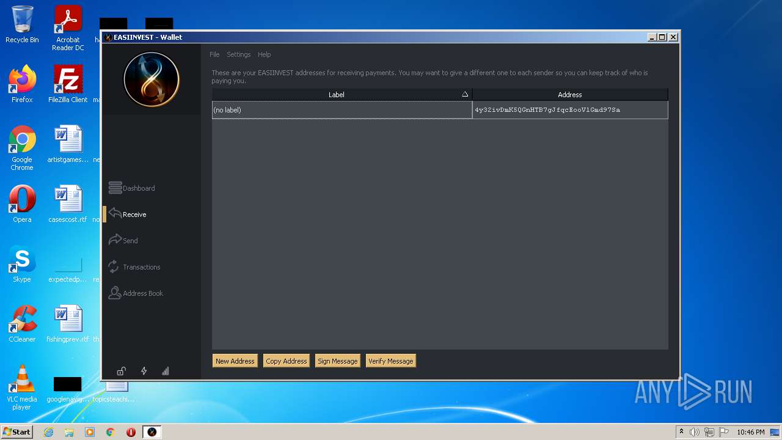The image size is (782, 440).
Task: Click the Dashboard stacked-bars icon
Action: (x=115, y=188)
